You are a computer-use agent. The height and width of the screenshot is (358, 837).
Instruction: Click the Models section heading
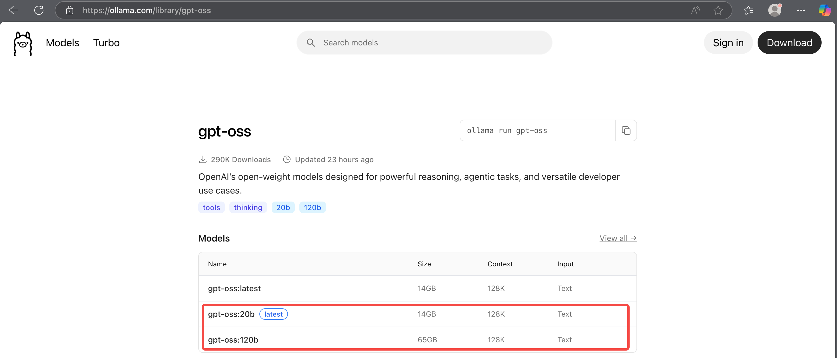tap(214, 238)
